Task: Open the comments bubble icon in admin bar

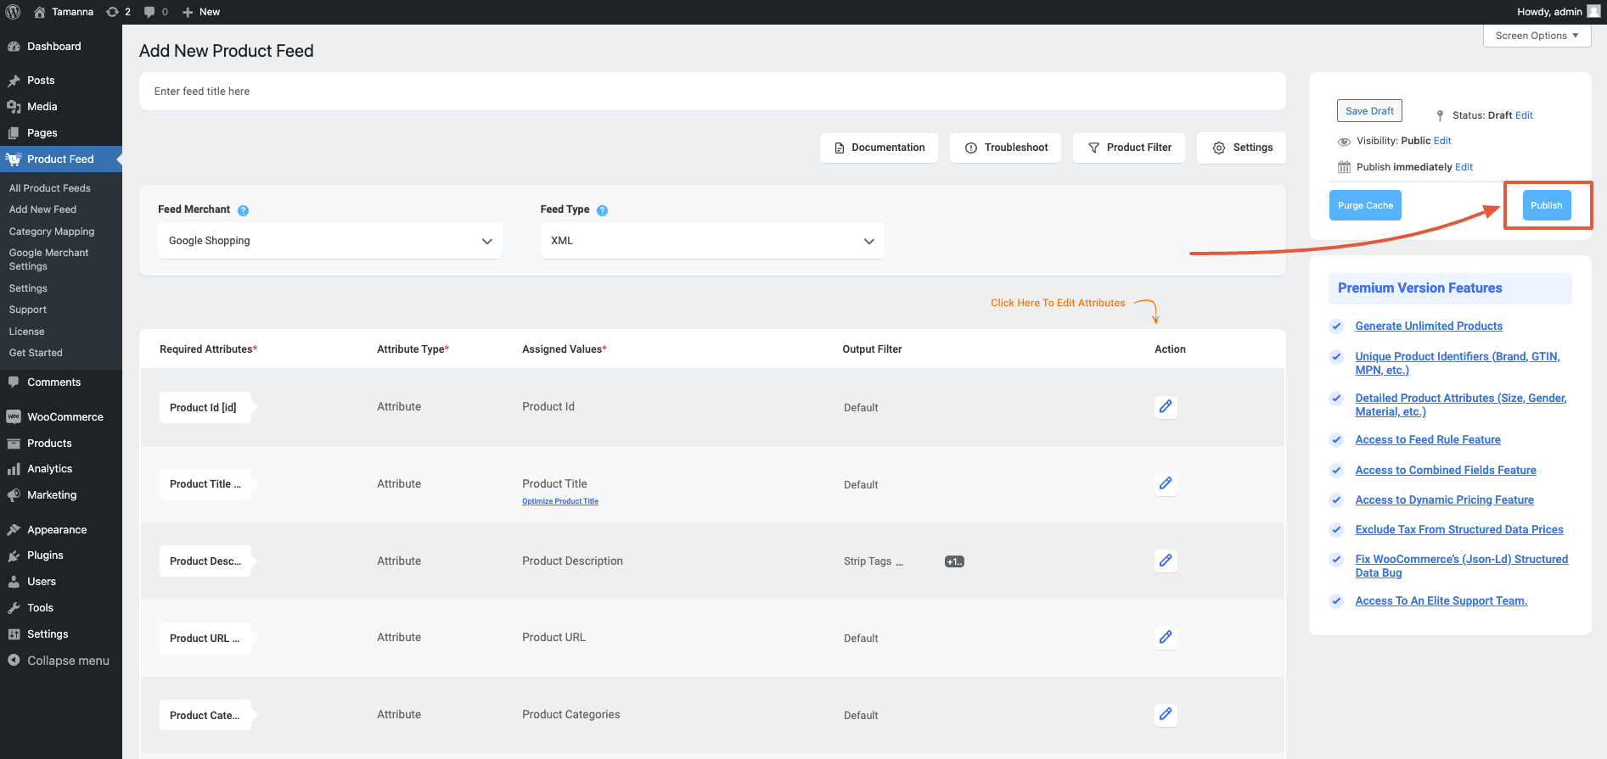Action: [149, 12]
